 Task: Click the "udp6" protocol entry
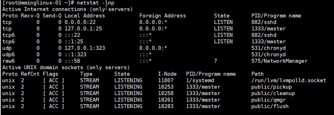(8, 55)
